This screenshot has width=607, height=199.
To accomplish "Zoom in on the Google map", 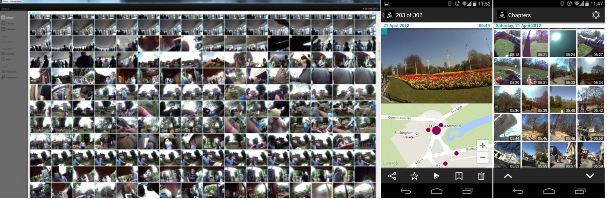I will pos(483,146).
